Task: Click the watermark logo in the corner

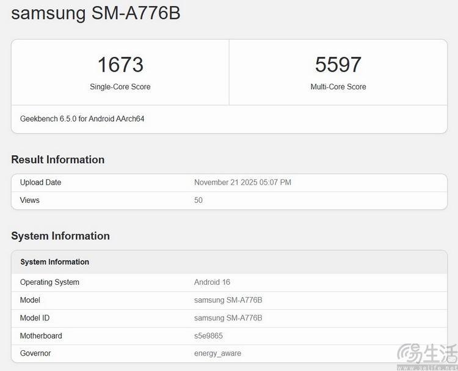Action: tap(426, 356)
